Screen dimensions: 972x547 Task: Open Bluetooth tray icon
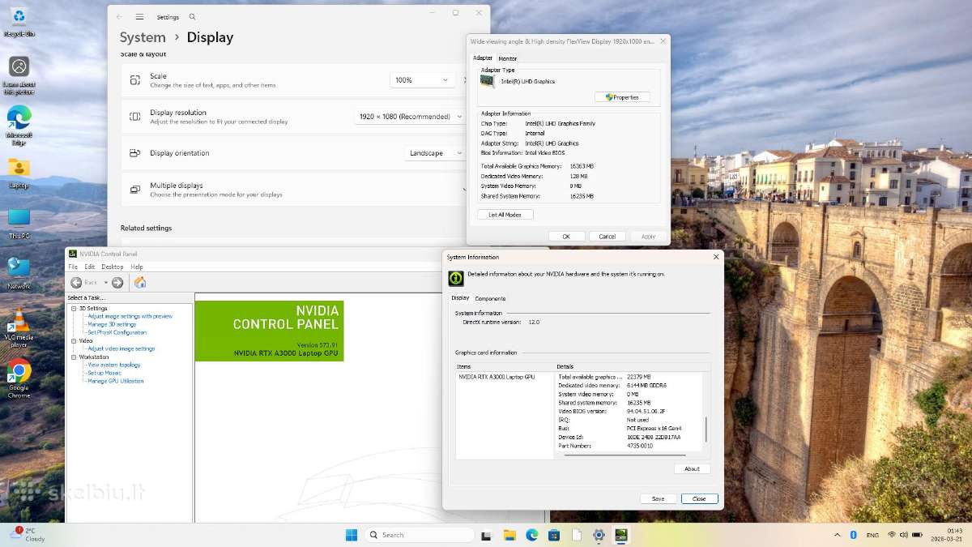(853, 535)
